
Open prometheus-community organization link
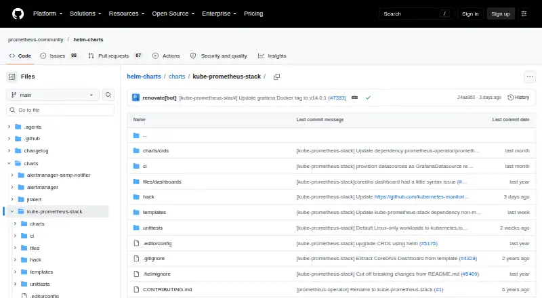coord(36,40)
